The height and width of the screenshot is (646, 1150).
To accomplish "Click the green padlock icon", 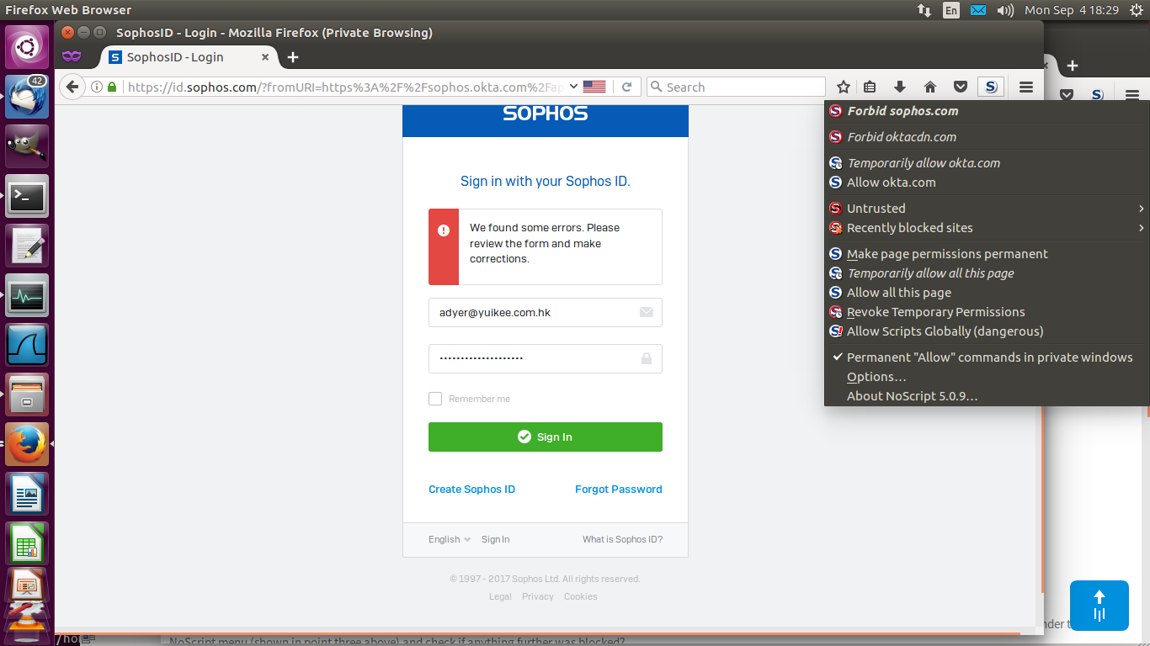I will click(112, 87).
